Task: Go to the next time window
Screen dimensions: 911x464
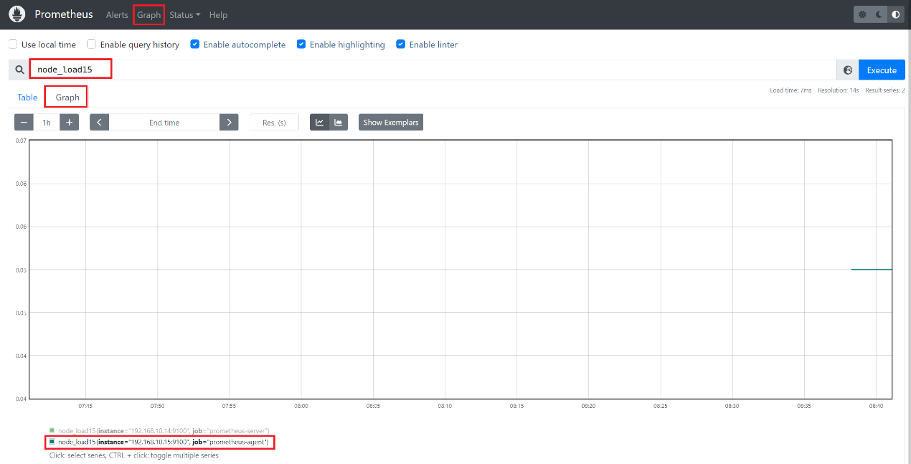Action: [x=229, y=123]
